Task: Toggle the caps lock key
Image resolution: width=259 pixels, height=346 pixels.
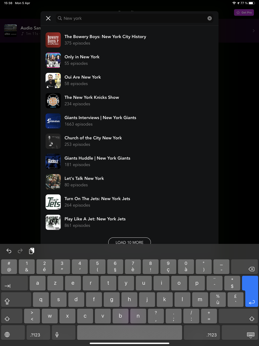Action: pyautogui.click(x=16, y=300)
